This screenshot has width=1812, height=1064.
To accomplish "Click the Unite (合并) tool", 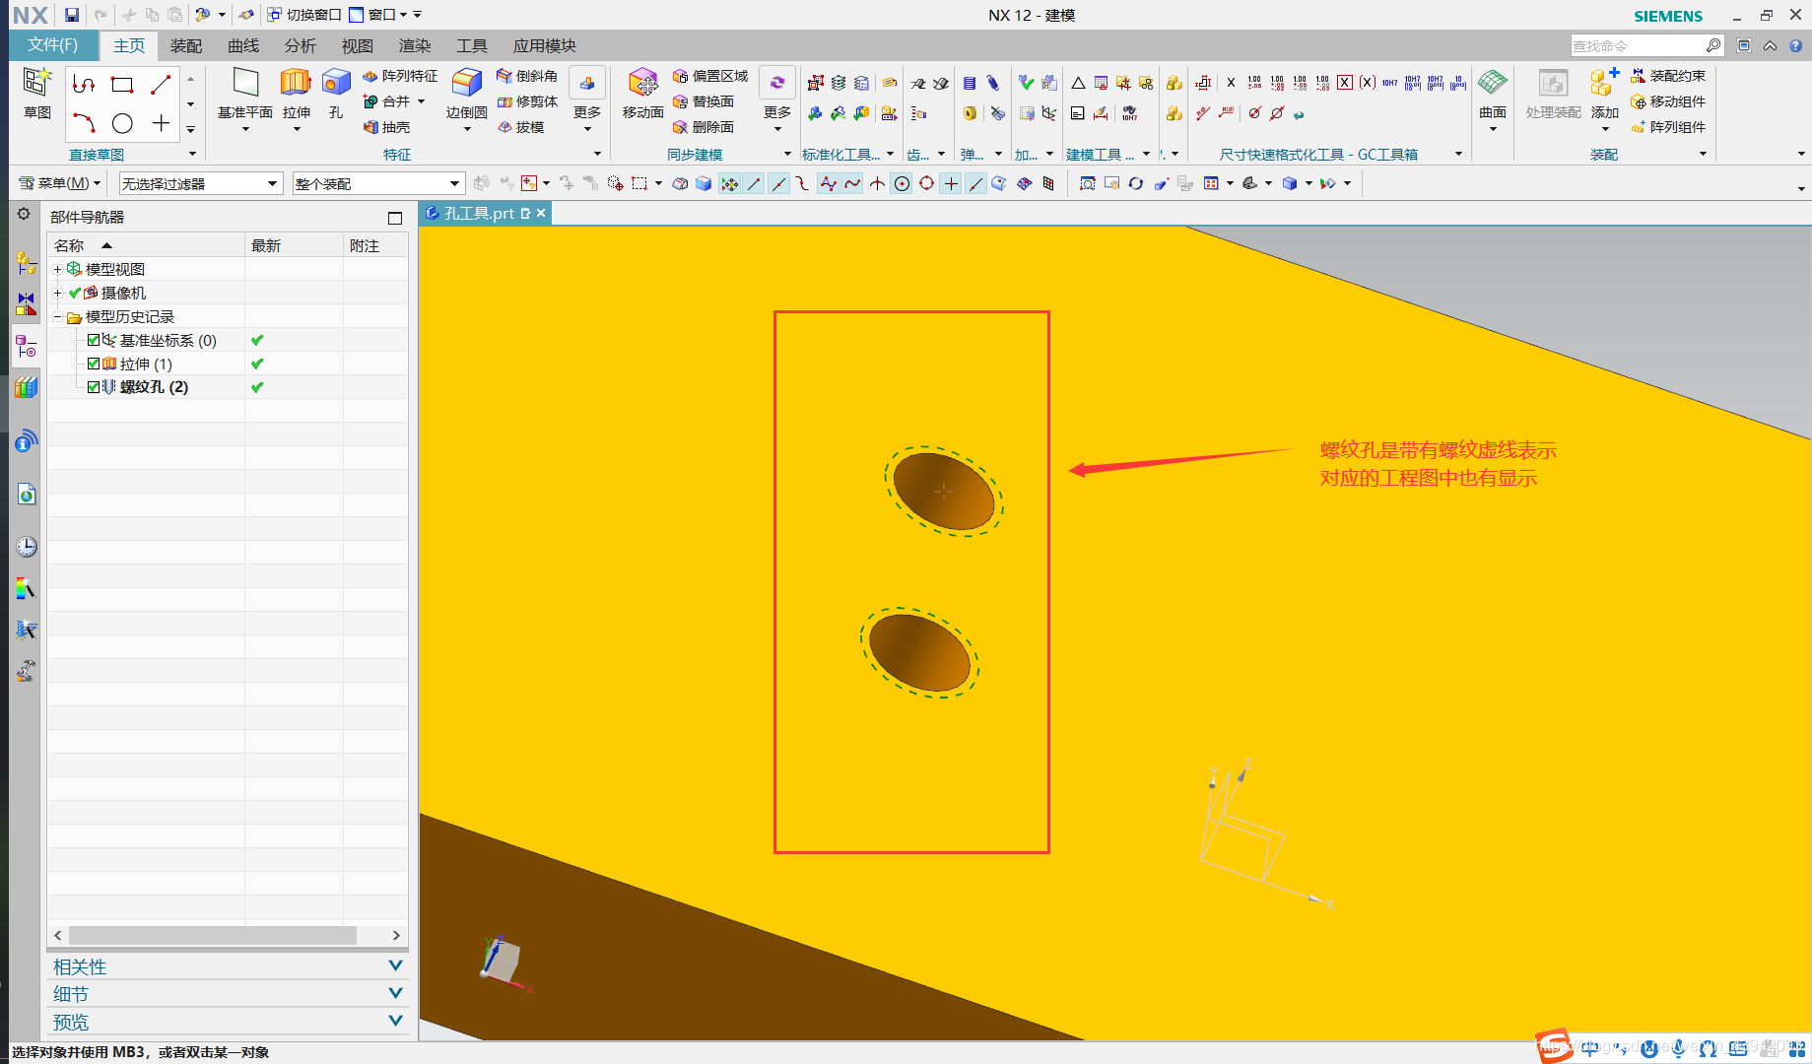I will (x=387, y=101).
